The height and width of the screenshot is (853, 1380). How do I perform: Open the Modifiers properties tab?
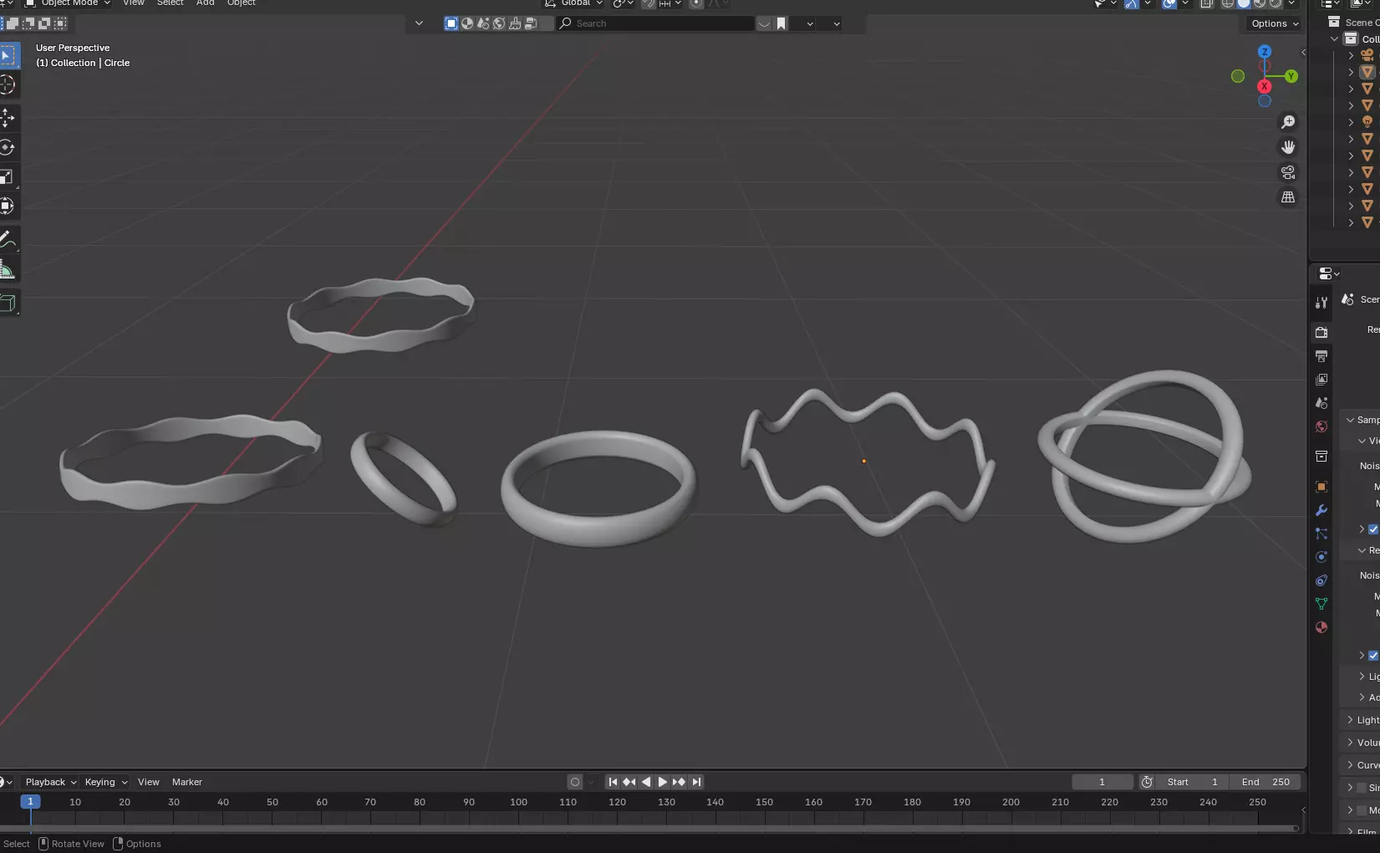[1321, 510]
